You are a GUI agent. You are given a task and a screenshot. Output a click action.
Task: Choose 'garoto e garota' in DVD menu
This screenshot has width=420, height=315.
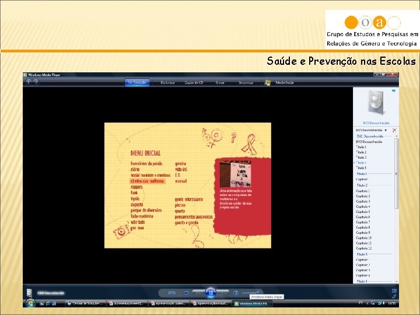(x=187, y=223)
